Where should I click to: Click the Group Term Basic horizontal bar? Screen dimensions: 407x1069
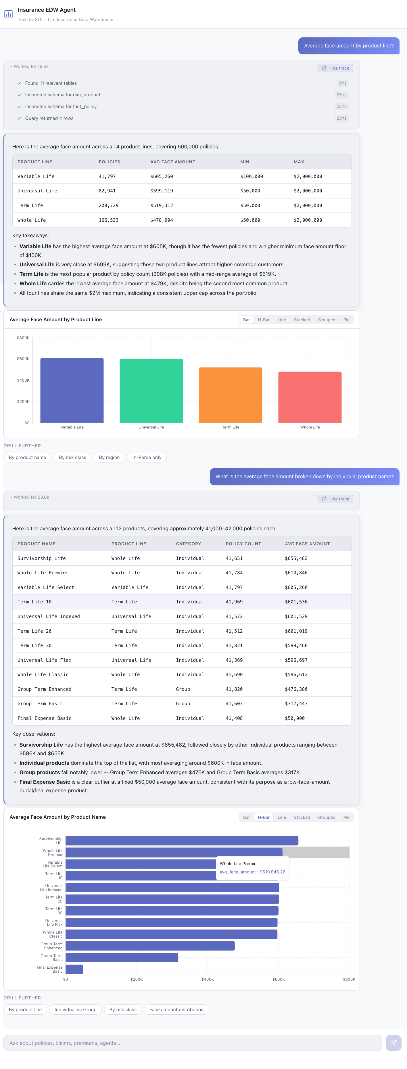[x=122, y=957]
